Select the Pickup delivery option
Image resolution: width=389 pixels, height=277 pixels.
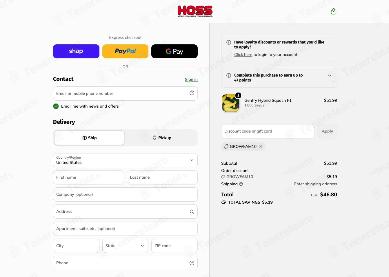[162, 138]
